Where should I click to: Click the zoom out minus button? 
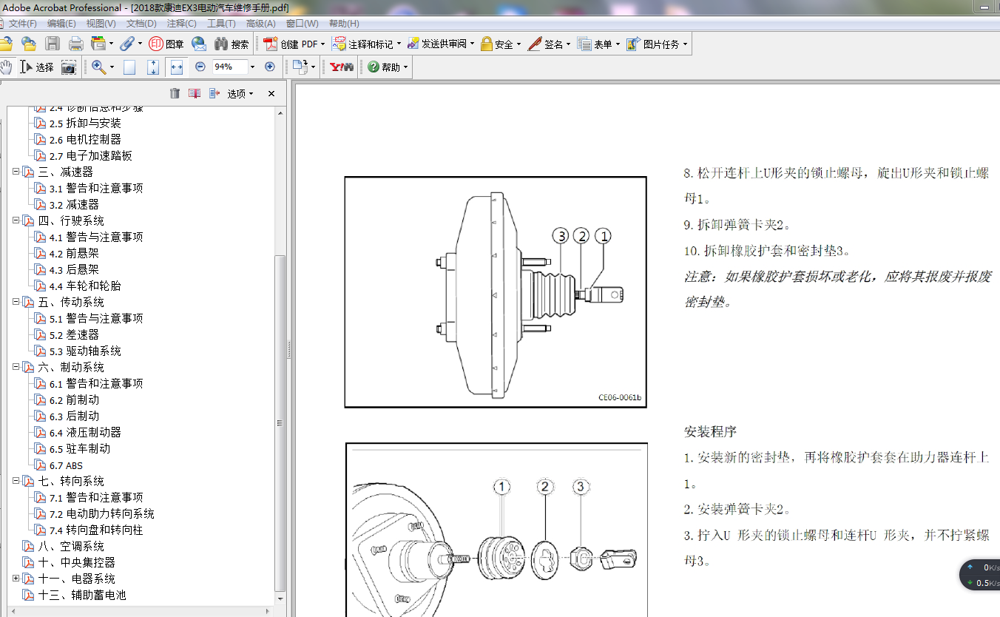(x=200, y=67)
